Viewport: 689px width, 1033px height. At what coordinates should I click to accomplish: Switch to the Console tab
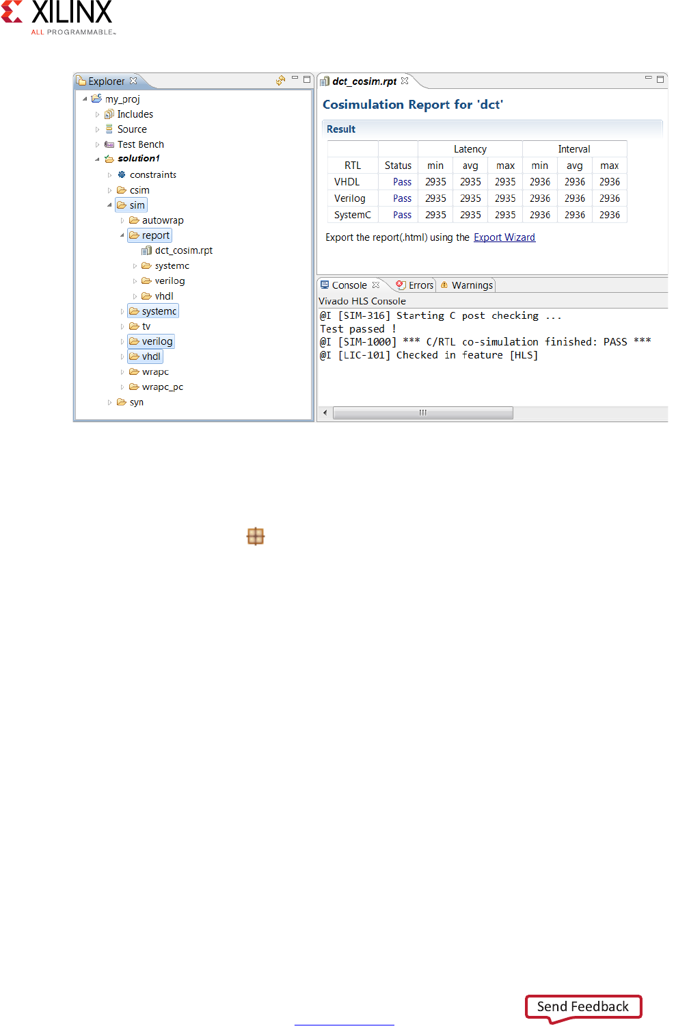coord(349,285)
